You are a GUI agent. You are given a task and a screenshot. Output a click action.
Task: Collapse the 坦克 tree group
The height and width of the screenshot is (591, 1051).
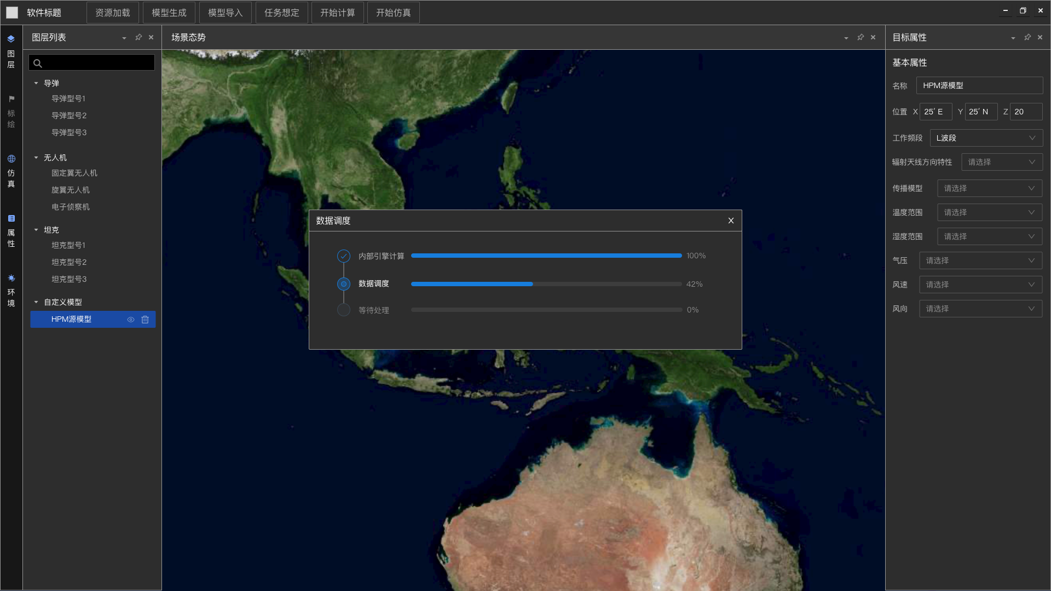click(36, 230)
